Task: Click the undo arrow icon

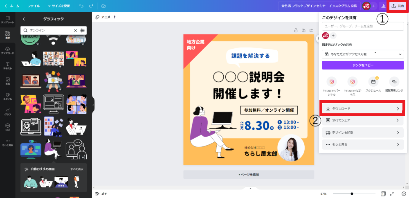Action: coord(81,6)
